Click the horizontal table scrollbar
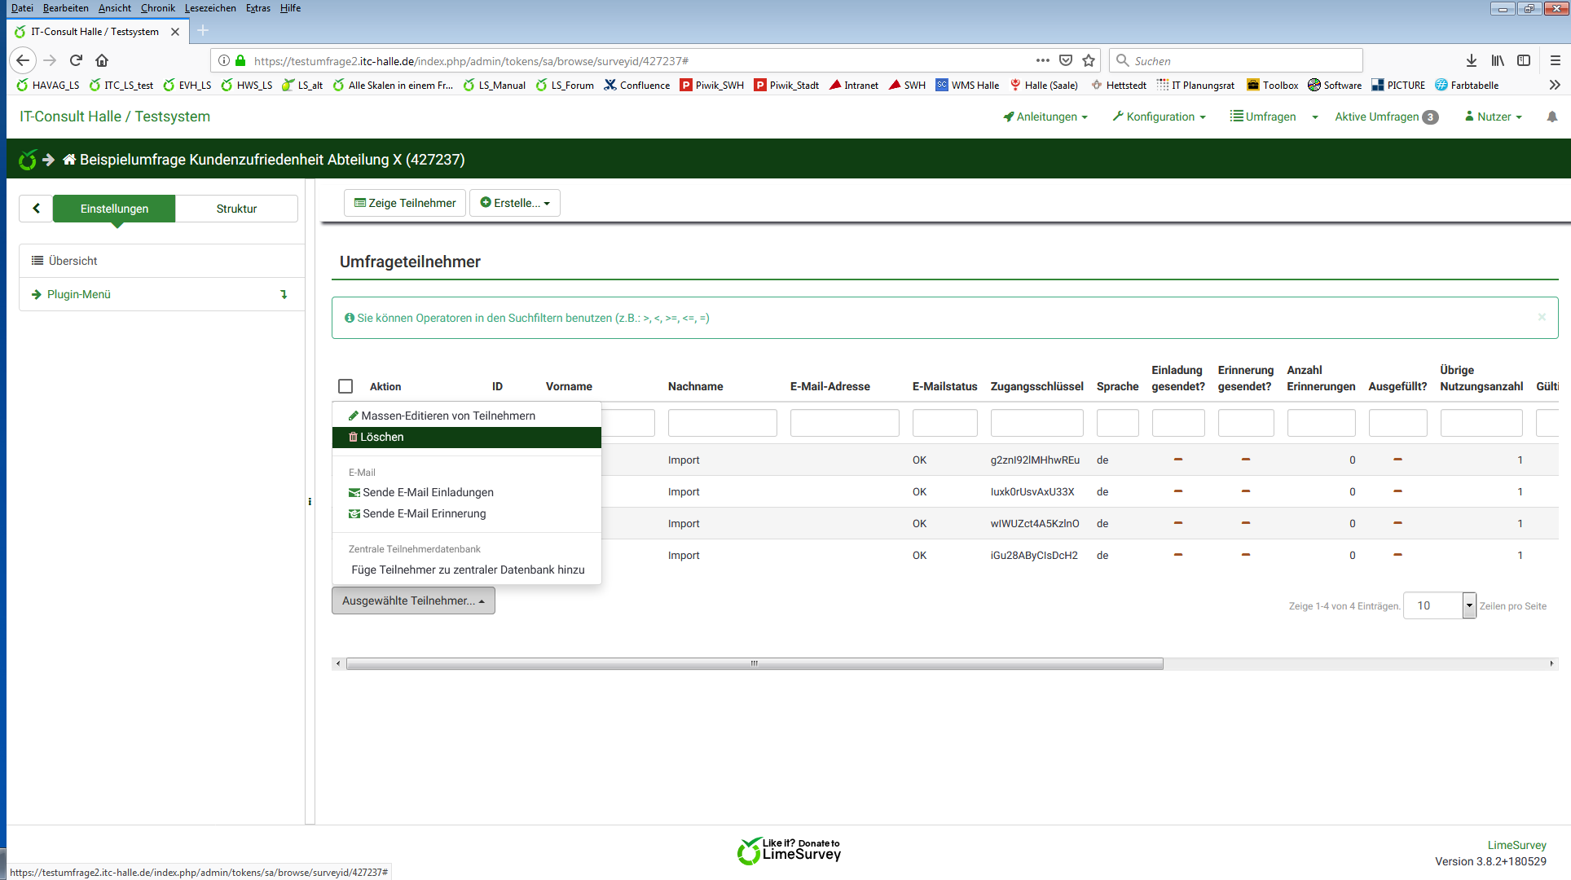Image resolution: width=1571 pixels, height=880 pixels. (x=754, y=663)
